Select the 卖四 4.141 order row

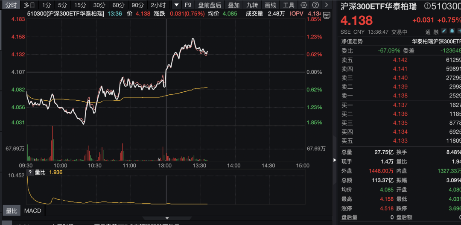coord(401,69)
